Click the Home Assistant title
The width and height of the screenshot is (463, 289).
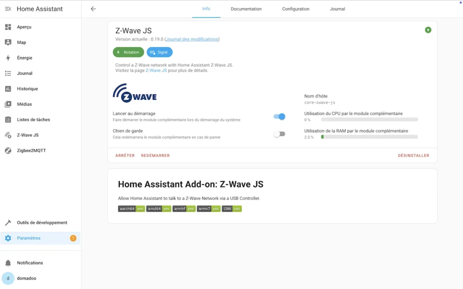point(40,9)
